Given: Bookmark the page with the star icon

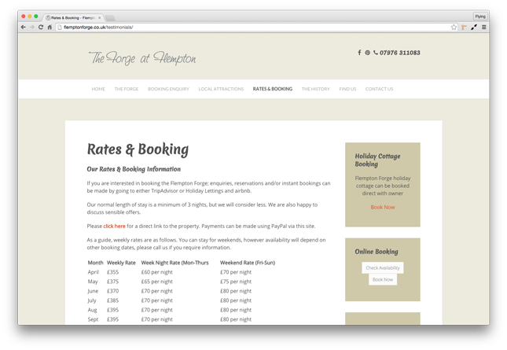Looking at the screenshot, I should 454,28.
